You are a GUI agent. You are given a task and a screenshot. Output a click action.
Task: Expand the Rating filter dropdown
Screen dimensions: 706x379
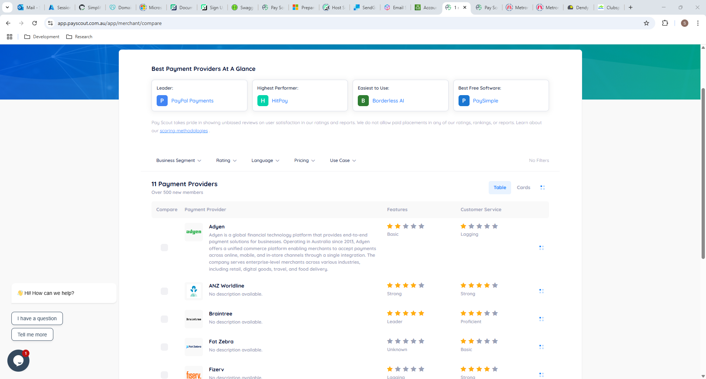227,160
